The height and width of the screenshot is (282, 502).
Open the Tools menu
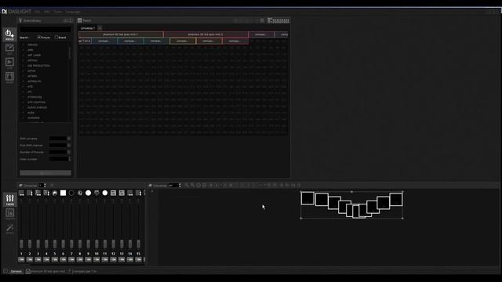tap(57, 12)
